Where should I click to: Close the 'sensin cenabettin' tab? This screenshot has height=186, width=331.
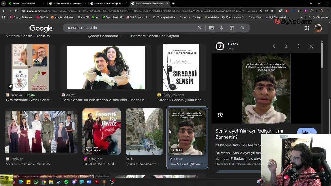pos(167,4)
